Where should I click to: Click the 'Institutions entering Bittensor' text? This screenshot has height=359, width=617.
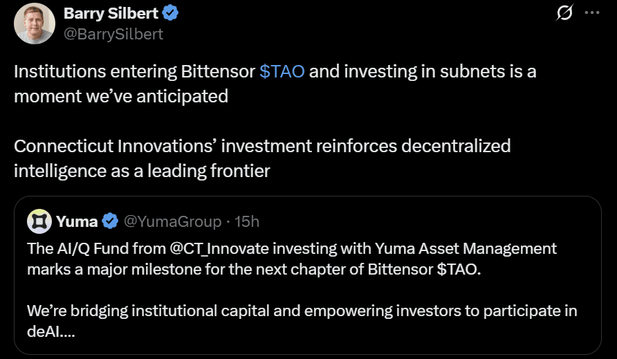pos(135,72)
